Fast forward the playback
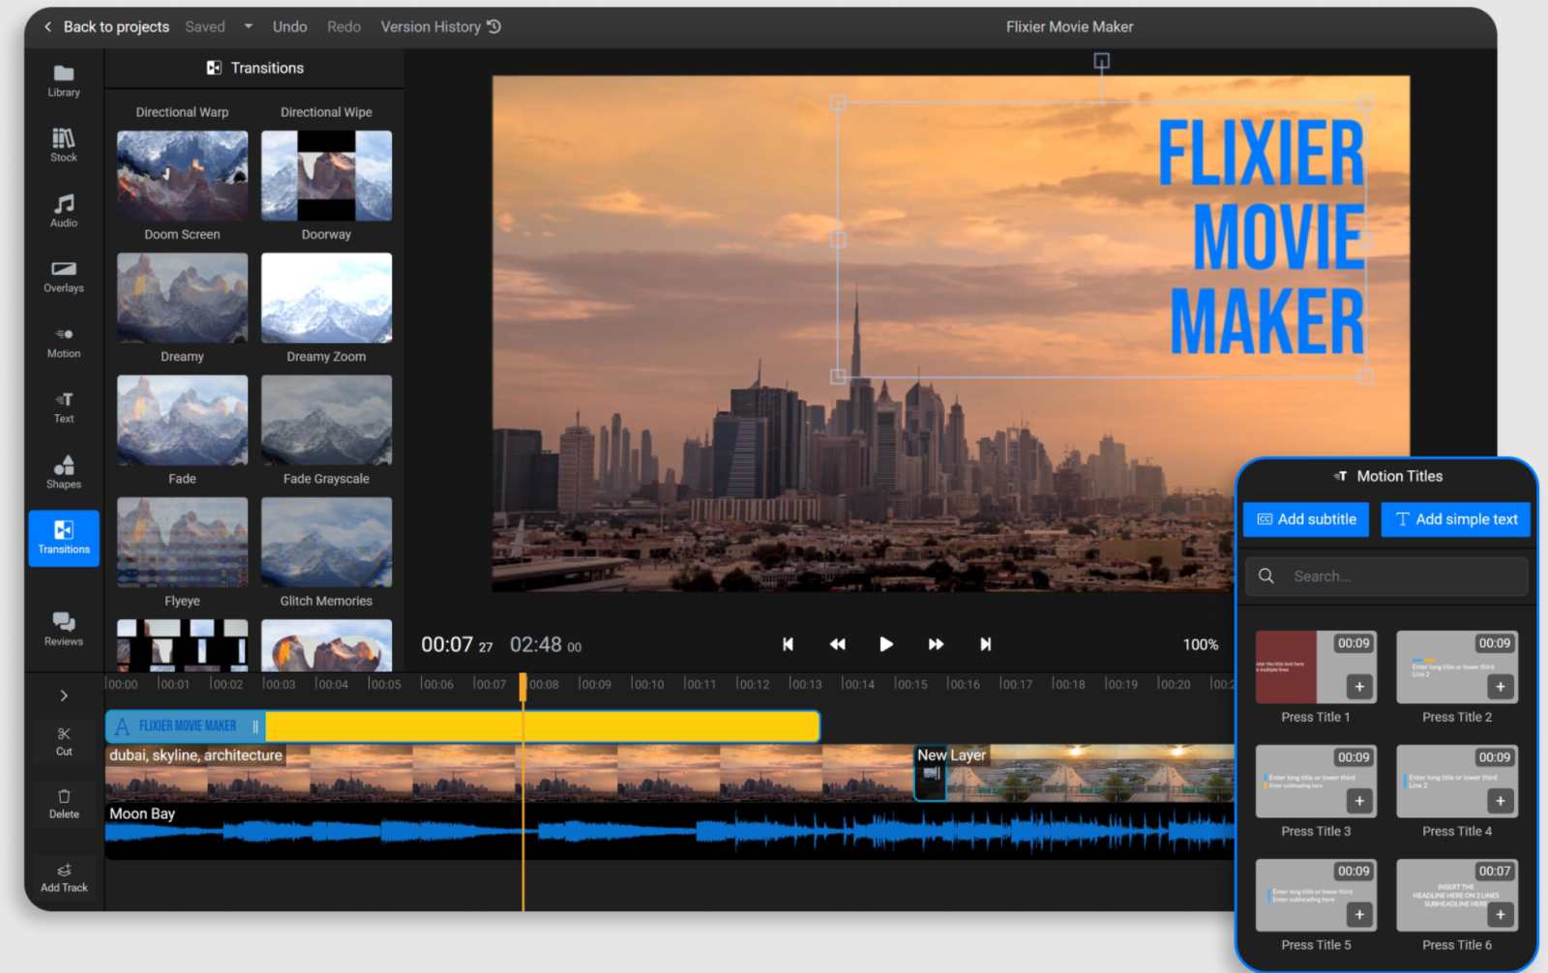The image size is (1548, 973). pyautogui.click(x=936, y=644)
